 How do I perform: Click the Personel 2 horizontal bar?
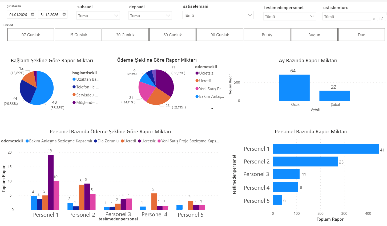305,162
